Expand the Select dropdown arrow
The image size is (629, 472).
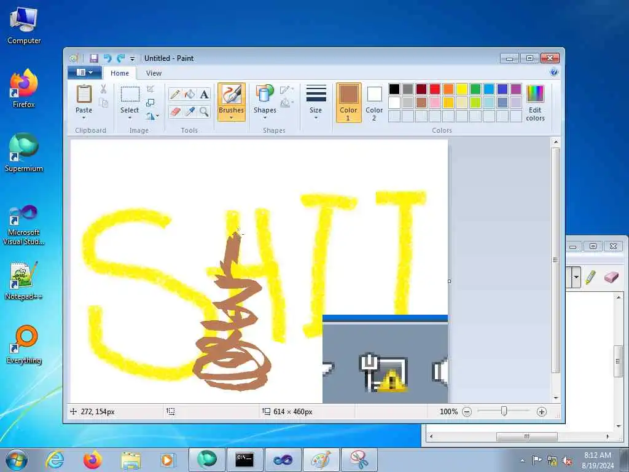pyautogui.click(x=130, y=118)
